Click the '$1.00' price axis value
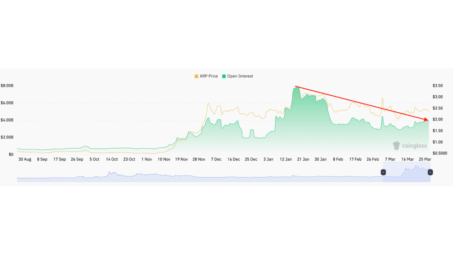The width and height of the screenshot is (453, 255). point(437,142)
